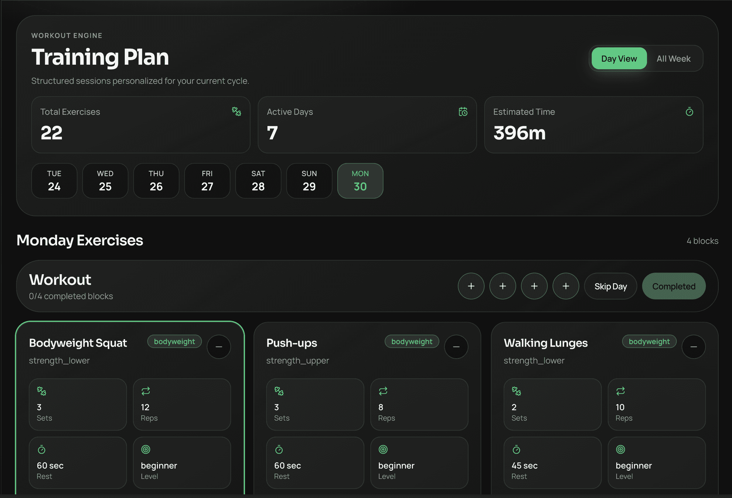Click stopwatch icon in Estimated Time card
The width and height of the screenshot is (732, 498).
[689, 112]
